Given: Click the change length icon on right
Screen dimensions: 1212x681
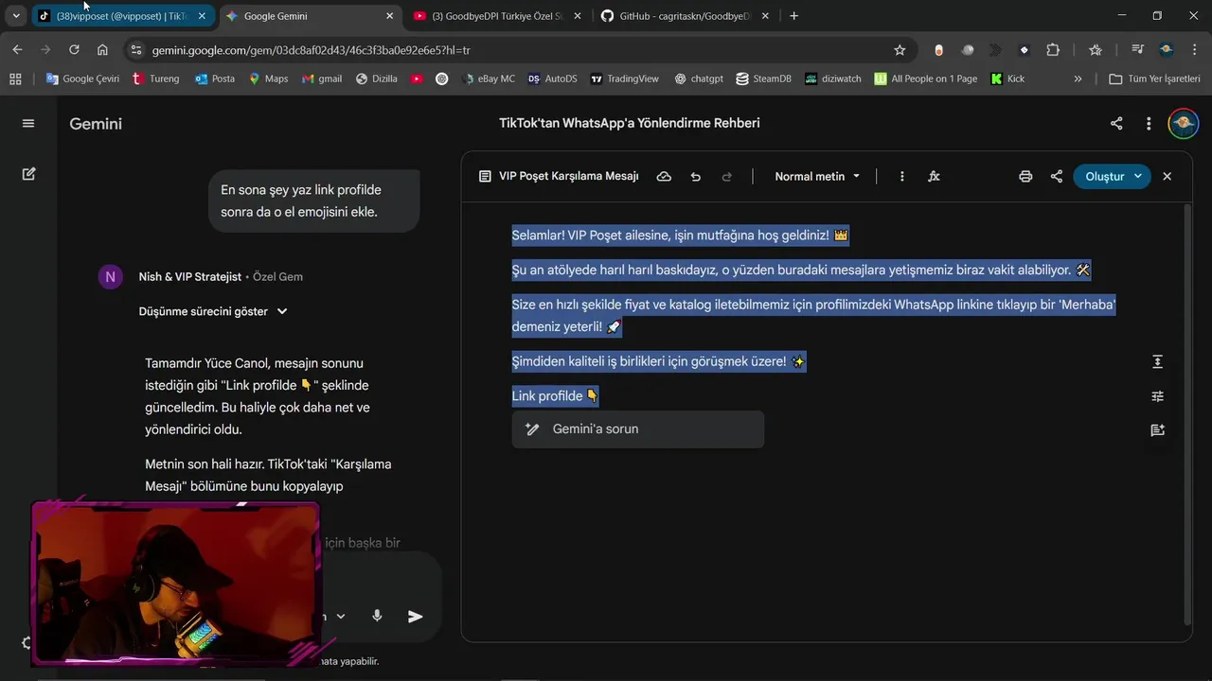Looking at the screenshot, I should (x=1157, y=361).
